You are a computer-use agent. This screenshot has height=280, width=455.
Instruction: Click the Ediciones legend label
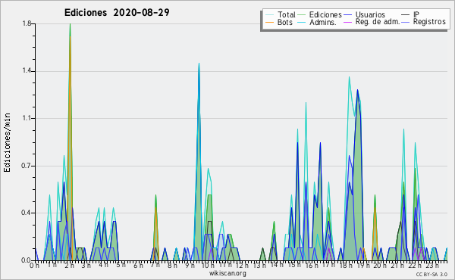325,14
